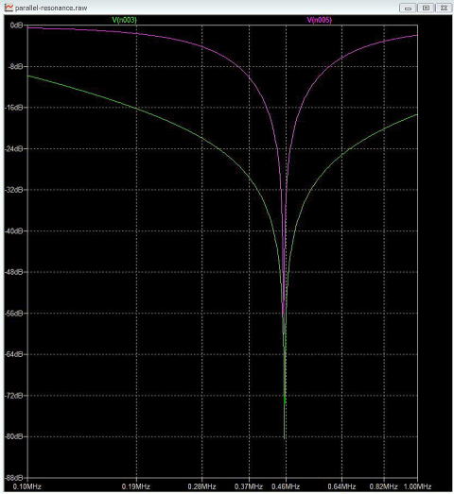Click the 0.28MHz frequency axis label
454x494 pixels.
pyautogui.click(x=201, y=486)
